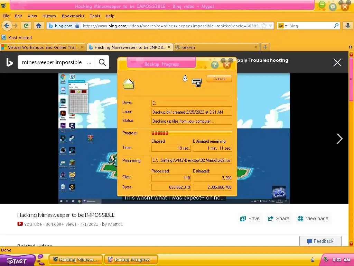Close the kekvm tab
Image resolution: width=354 pixels, height=266 pixels.
pos(256,47)
